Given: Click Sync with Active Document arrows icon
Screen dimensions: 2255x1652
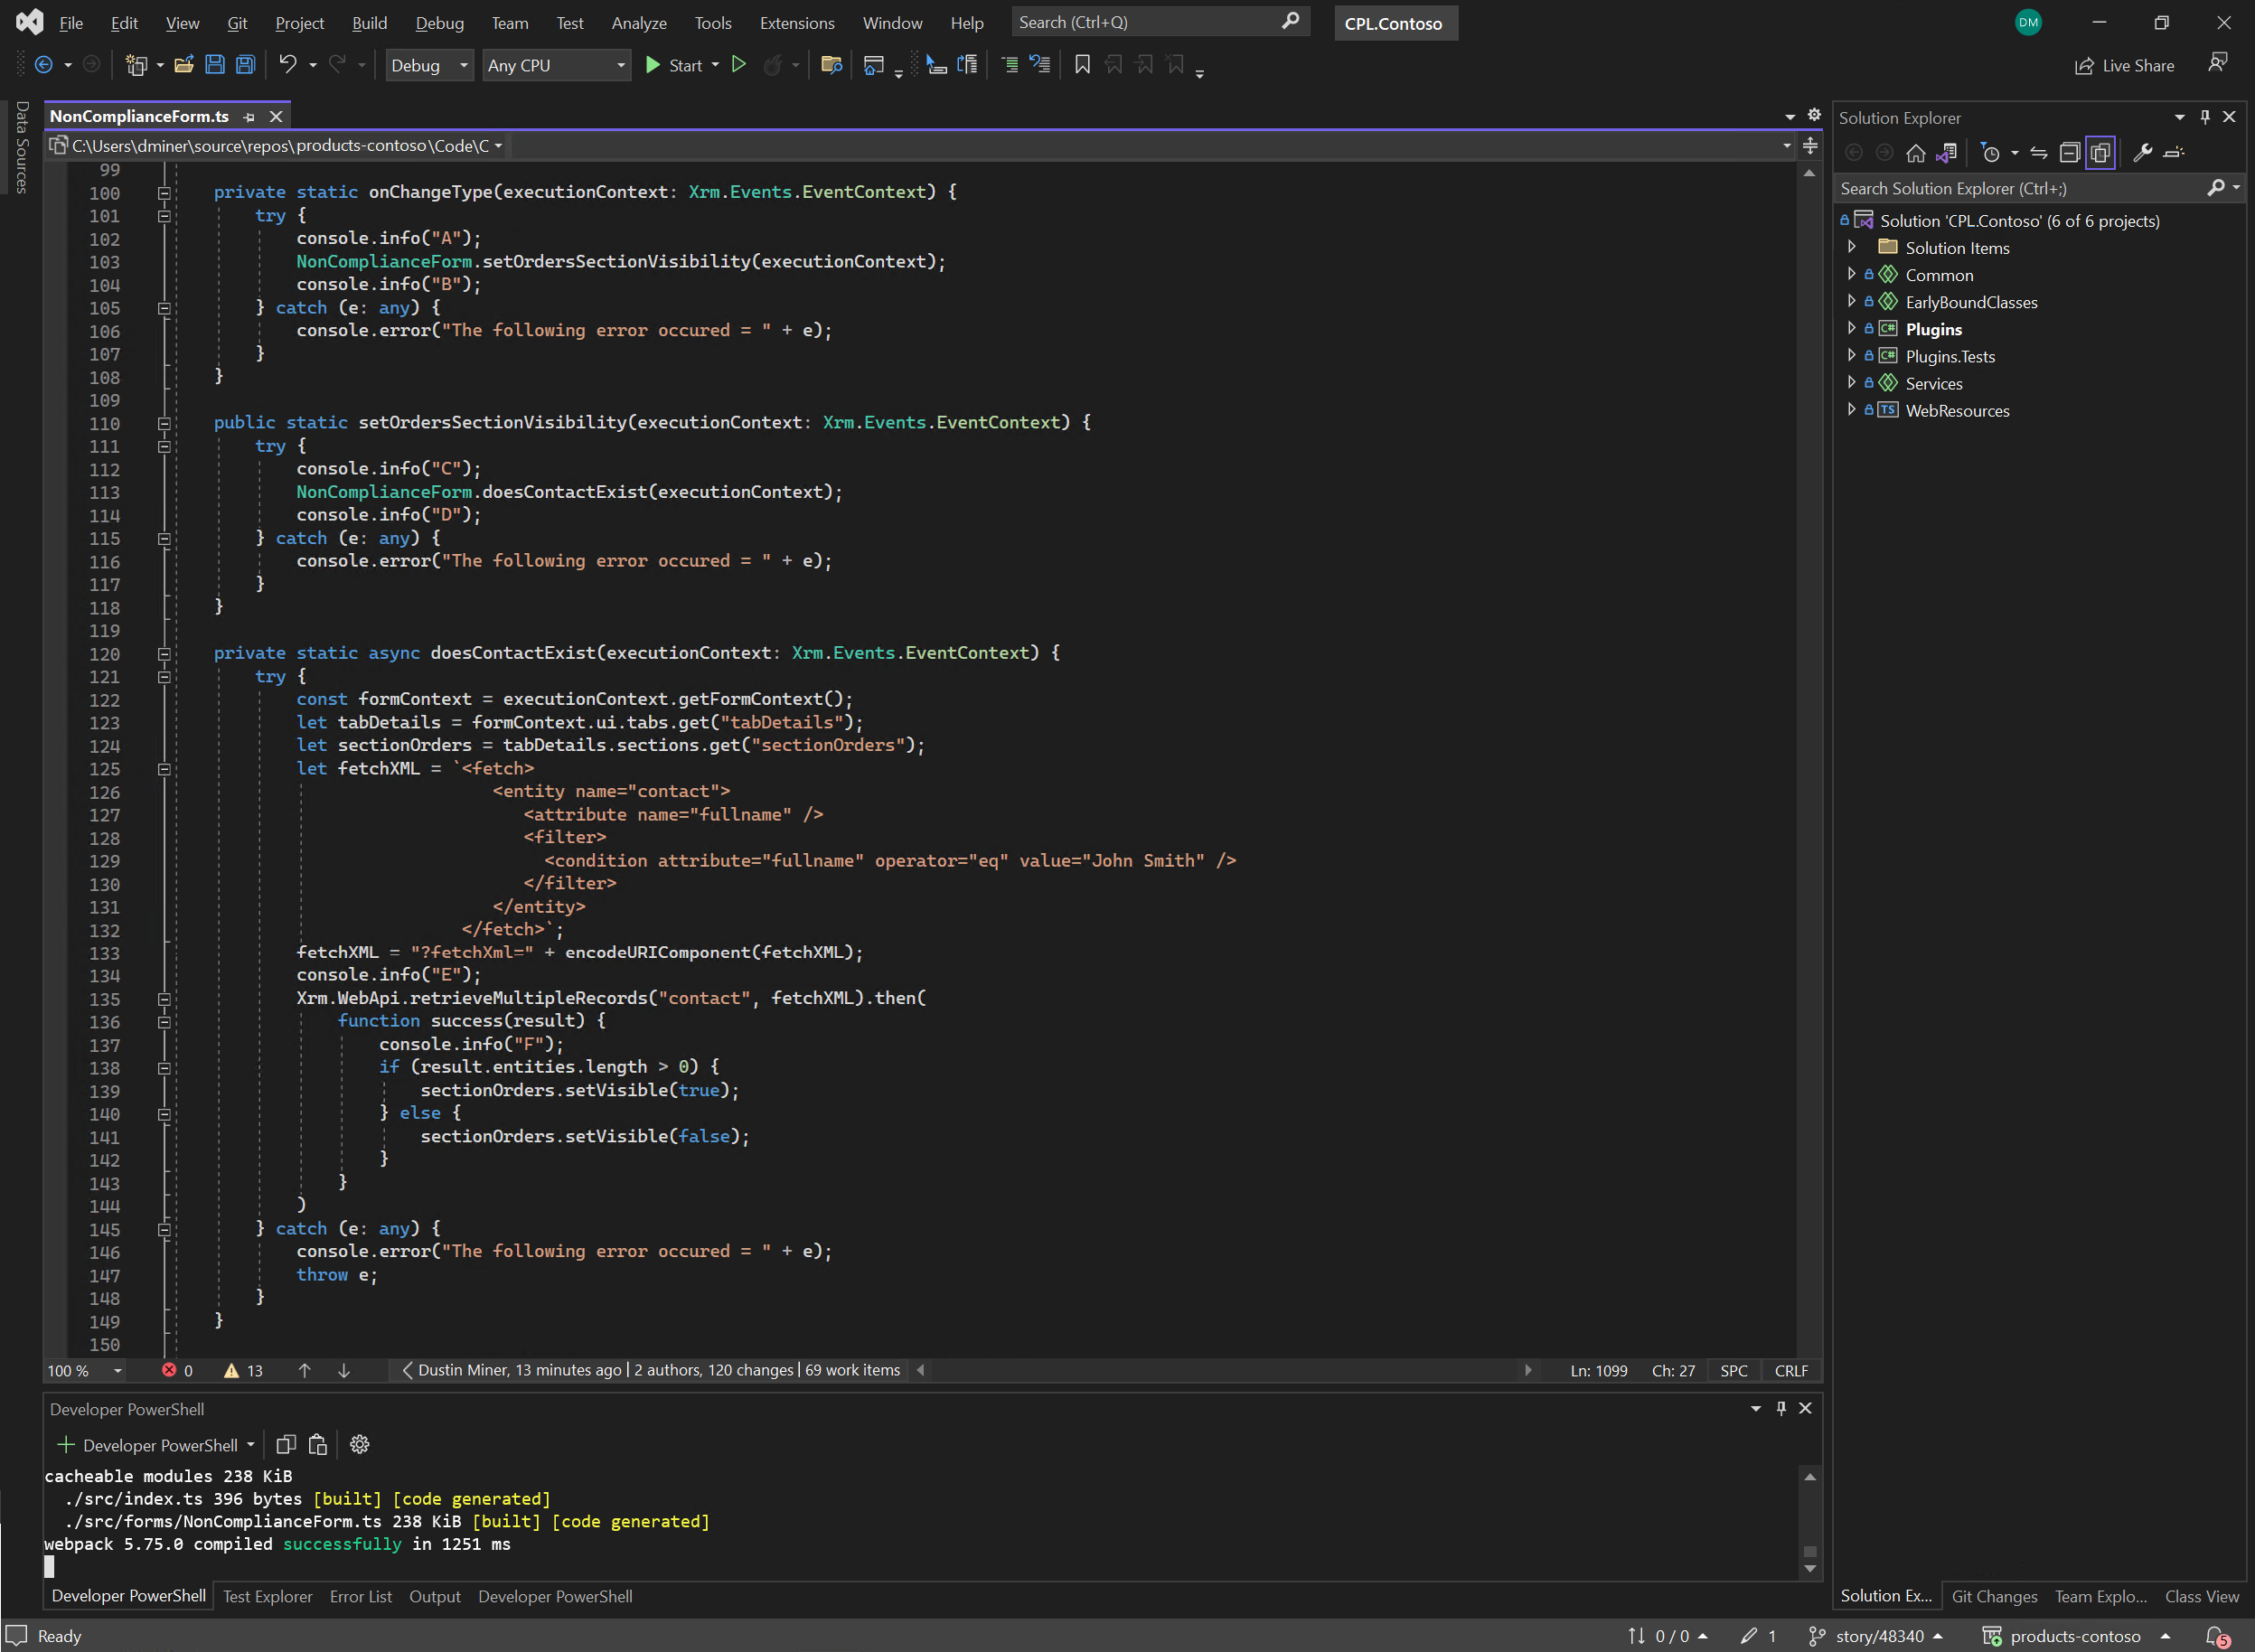Looking at the screenshot, I should [2039, 153].
